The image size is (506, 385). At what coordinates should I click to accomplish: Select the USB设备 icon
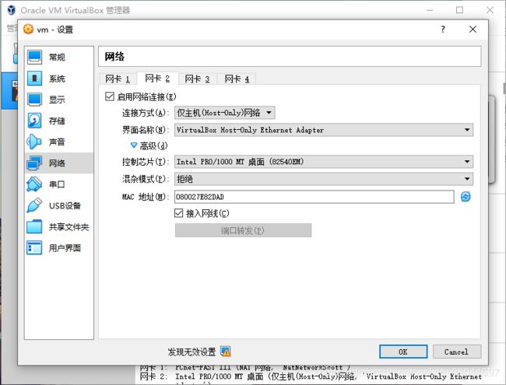(x=34, y=205)
